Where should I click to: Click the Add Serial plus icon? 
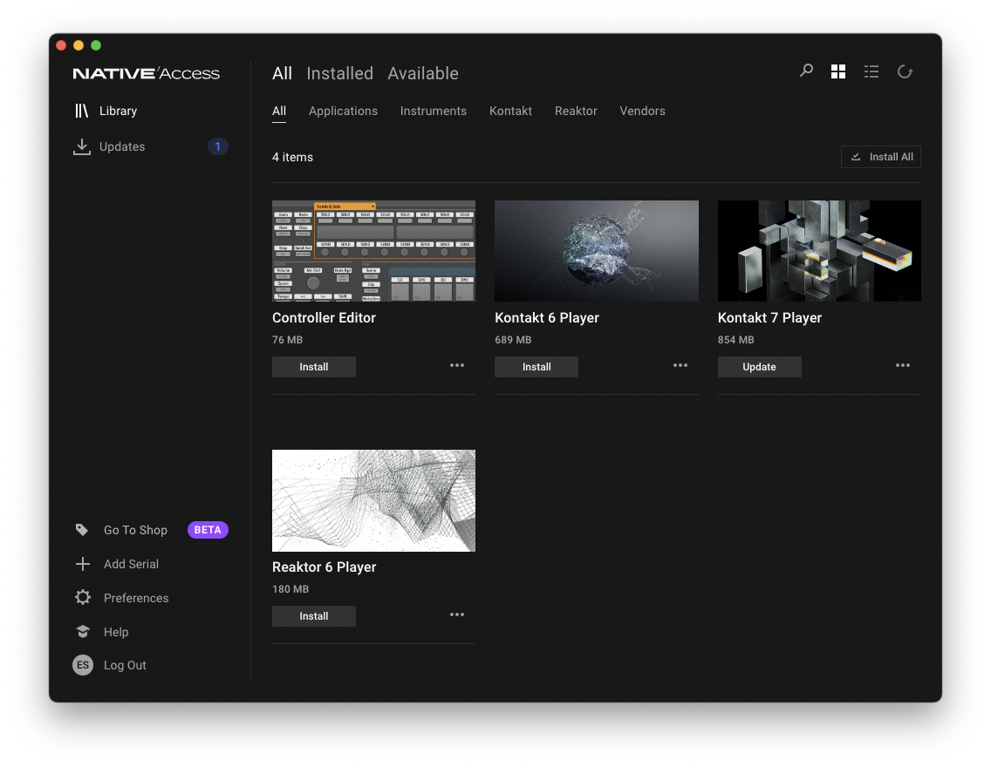point(83,564)
